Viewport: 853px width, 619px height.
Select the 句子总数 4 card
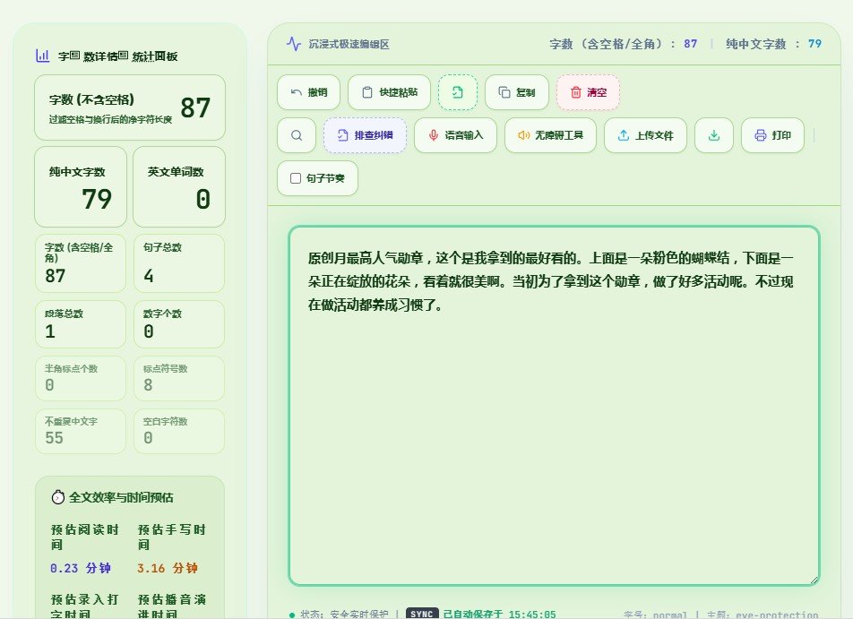(x=179, y=263)
